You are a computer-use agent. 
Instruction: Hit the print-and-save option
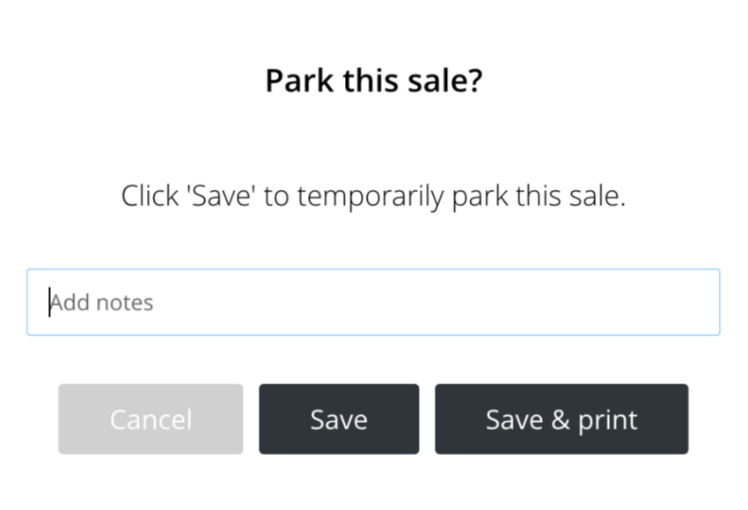point(561,419)
